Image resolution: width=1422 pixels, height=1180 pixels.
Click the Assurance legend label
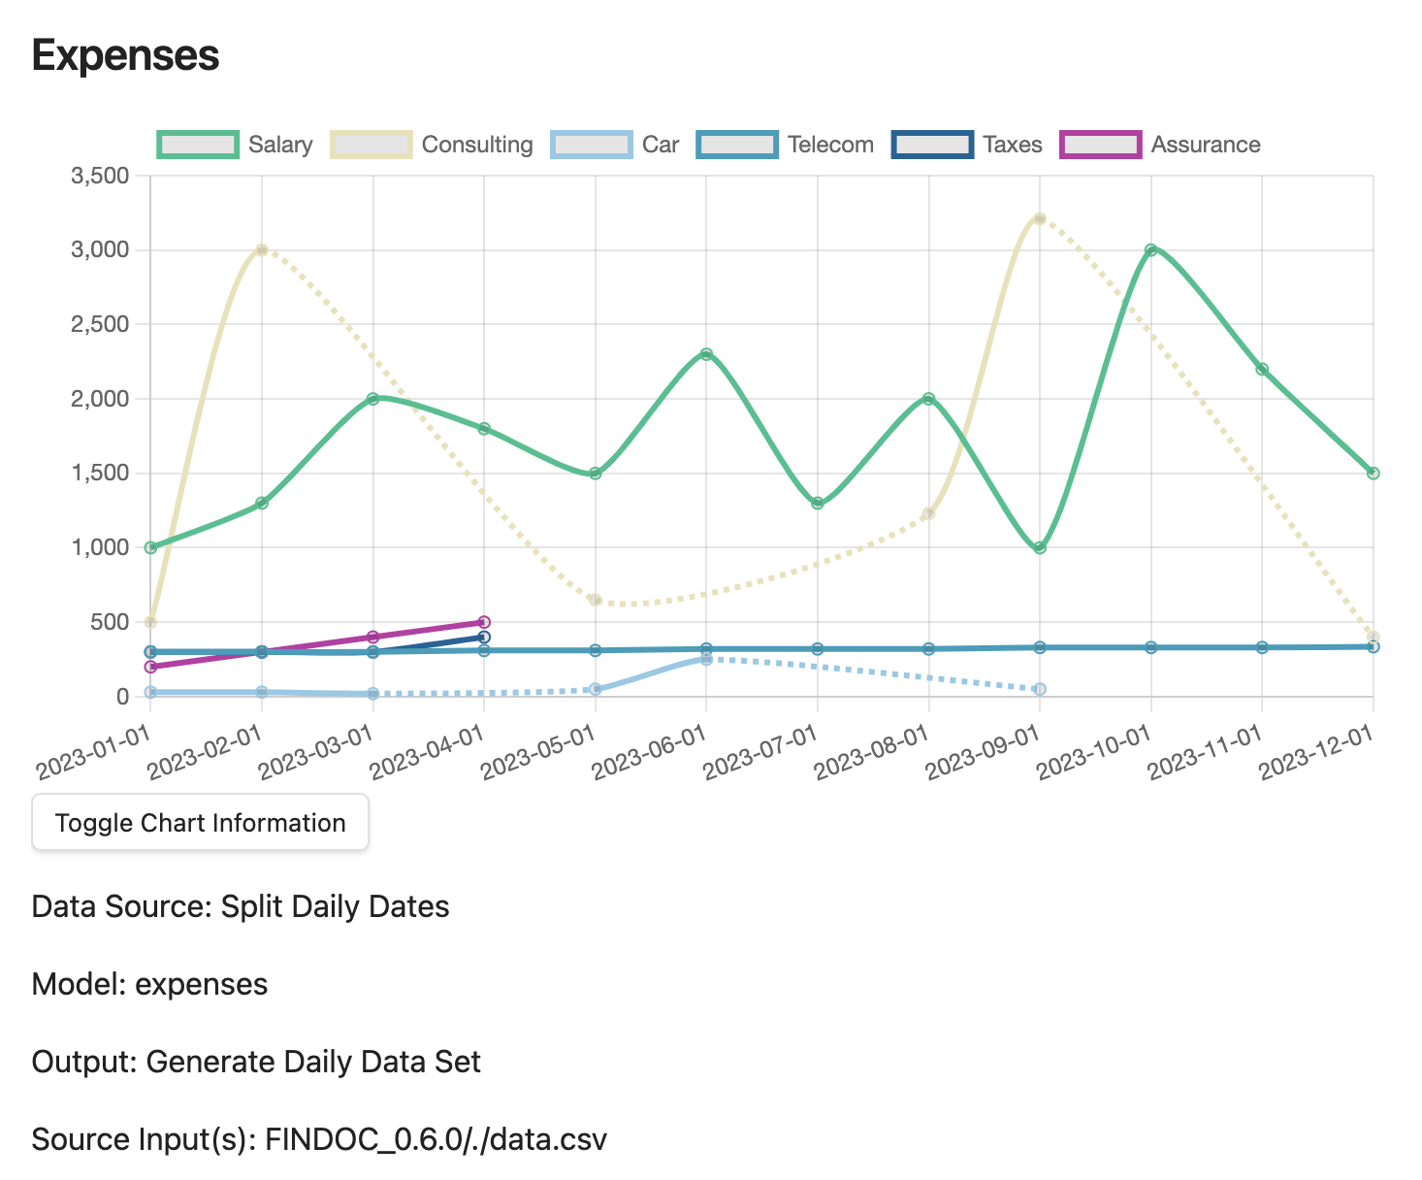pos(1206,145)
